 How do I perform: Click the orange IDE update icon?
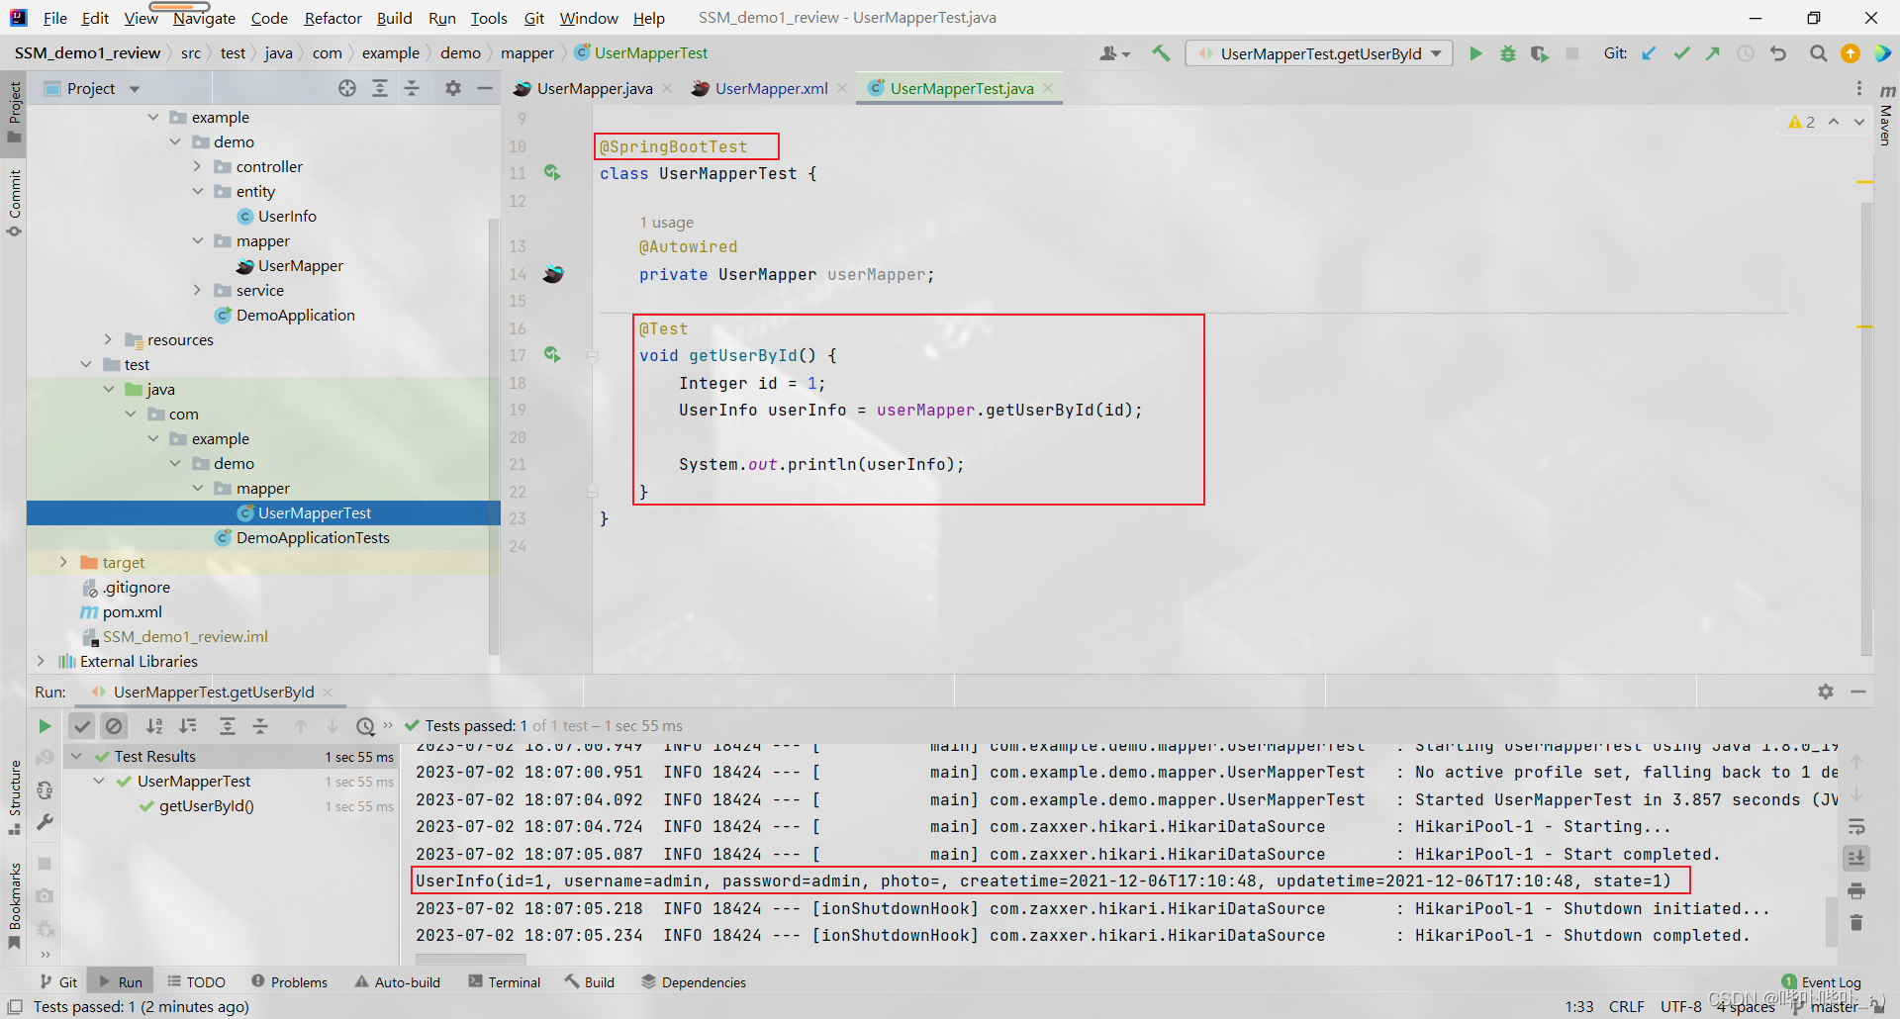tap(1850, 53)
